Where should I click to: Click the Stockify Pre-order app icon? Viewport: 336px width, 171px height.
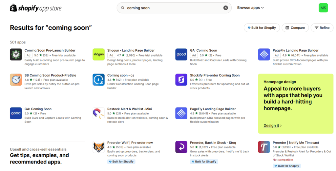click(181, 80)
